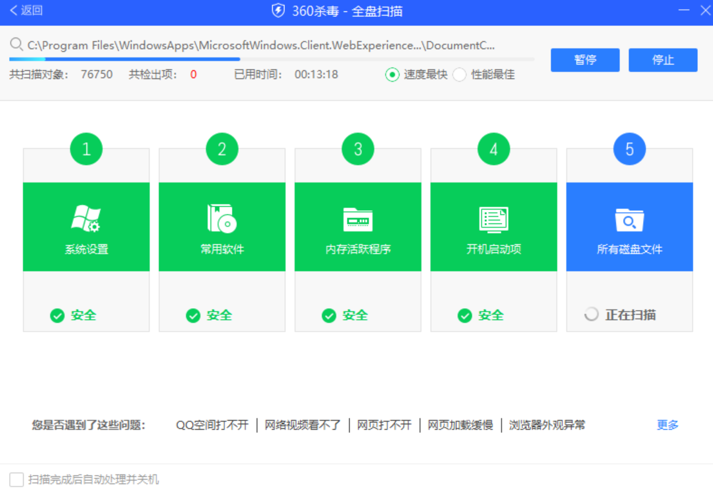This screenshot has width=713, height=490.
Task: Click the elapsed time 00:13:18
Action: point(316,74)
